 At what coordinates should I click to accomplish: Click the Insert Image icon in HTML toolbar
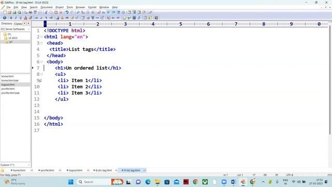pyautogui.click(x=57, y=18)
